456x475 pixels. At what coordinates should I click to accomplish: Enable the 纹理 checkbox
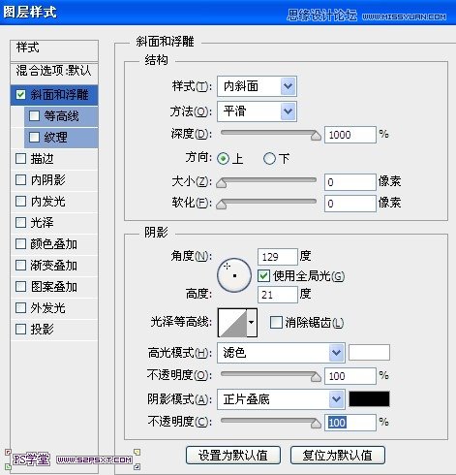(34, 138)
